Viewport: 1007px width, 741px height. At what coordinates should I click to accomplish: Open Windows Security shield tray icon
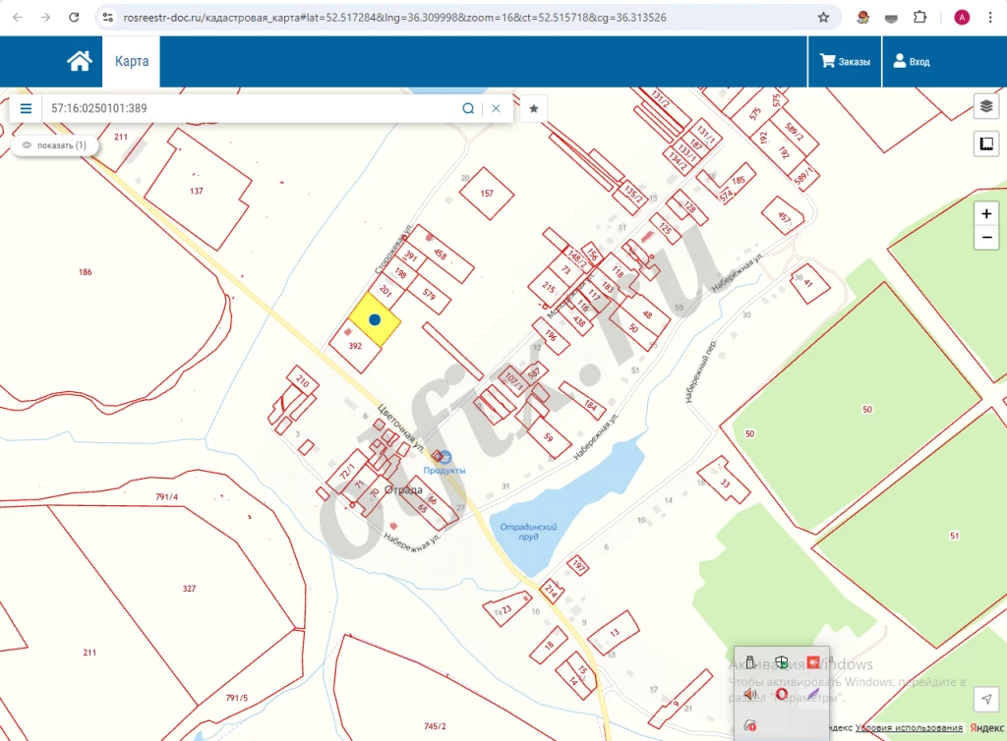782,662
